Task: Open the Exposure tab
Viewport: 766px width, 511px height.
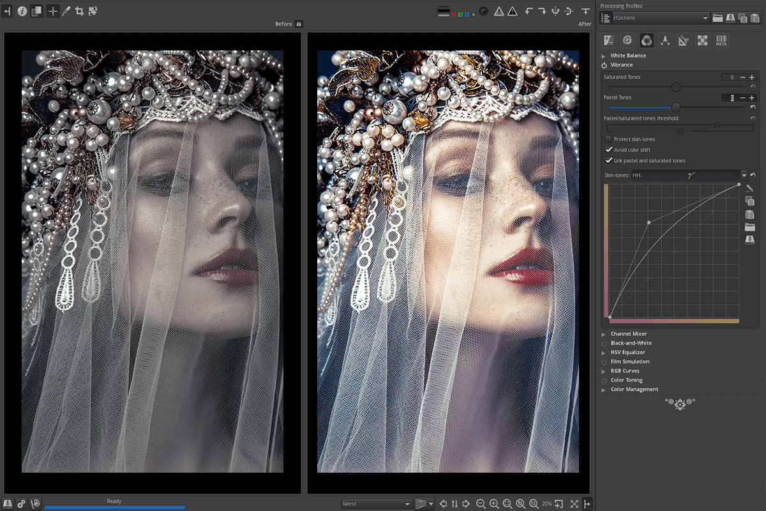Action: click(x=608, y=40)
